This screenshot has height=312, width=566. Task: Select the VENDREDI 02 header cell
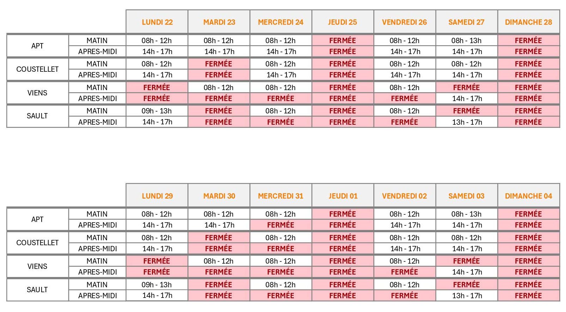pyautogui.click(x=404, y=196)
